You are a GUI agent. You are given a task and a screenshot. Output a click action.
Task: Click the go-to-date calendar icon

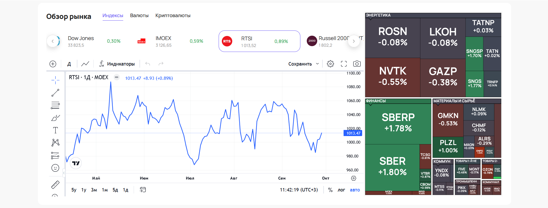(143, 190)
